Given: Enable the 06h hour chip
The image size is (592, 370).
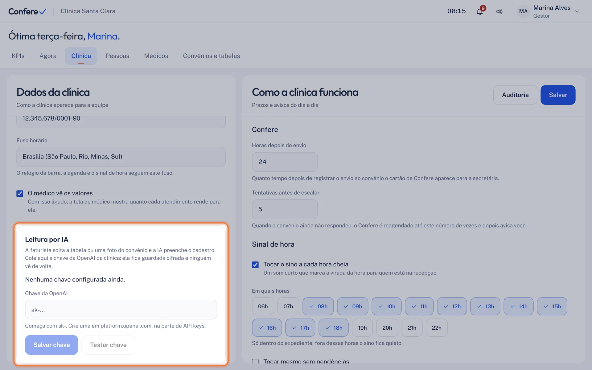Looking at the screenshot, I should coord(263,306).
